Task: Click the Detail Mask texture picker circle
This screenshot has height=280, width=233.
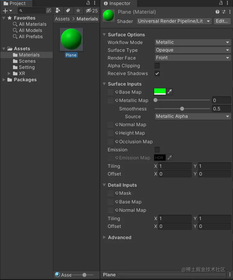Action: (117, 193)
